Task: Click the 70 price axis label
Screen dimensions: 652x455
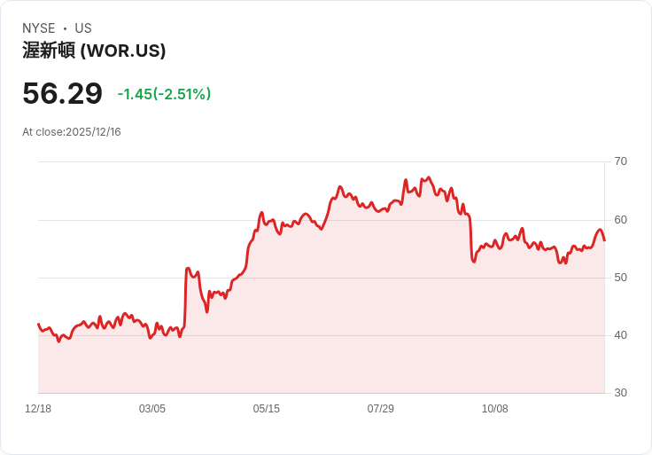Action: tap(621, 161)
